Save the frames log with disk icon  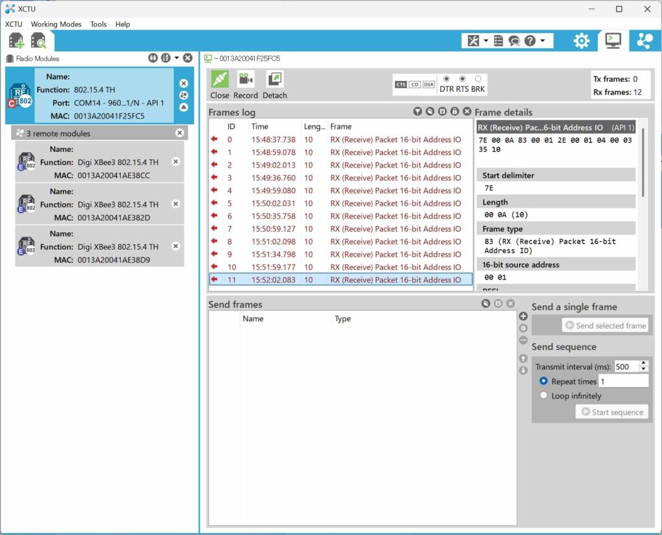click(x=442, y=111)
